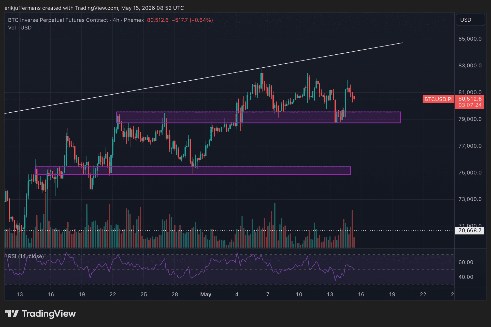The image size is (491, 327).
Task: Click the TradingView wordmark text
Action: 49,314
